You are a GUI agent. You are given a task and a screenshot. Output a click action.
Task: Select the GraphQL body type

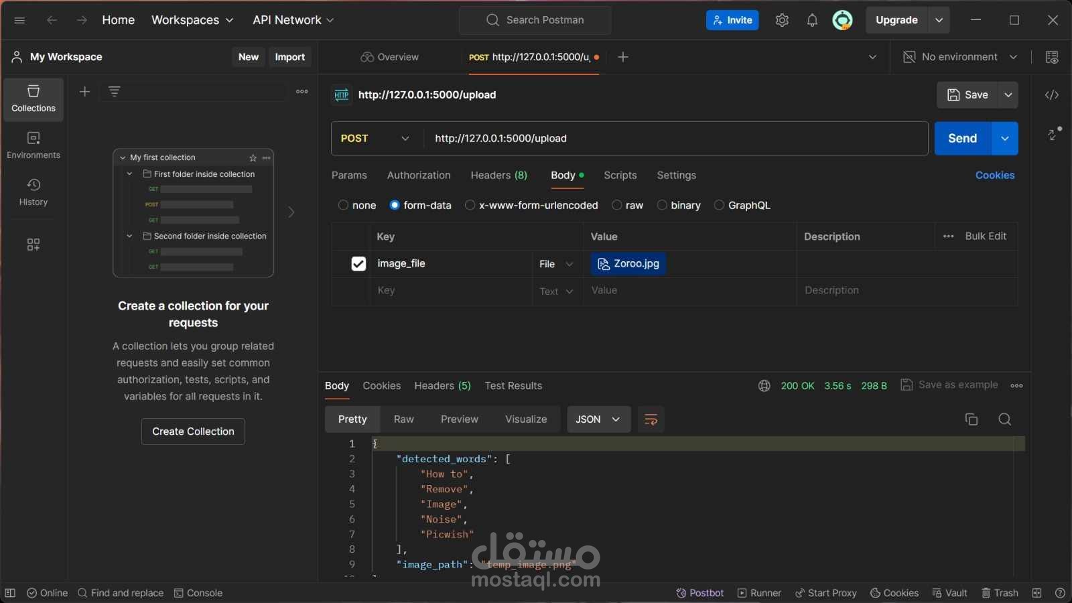[719, 205]
